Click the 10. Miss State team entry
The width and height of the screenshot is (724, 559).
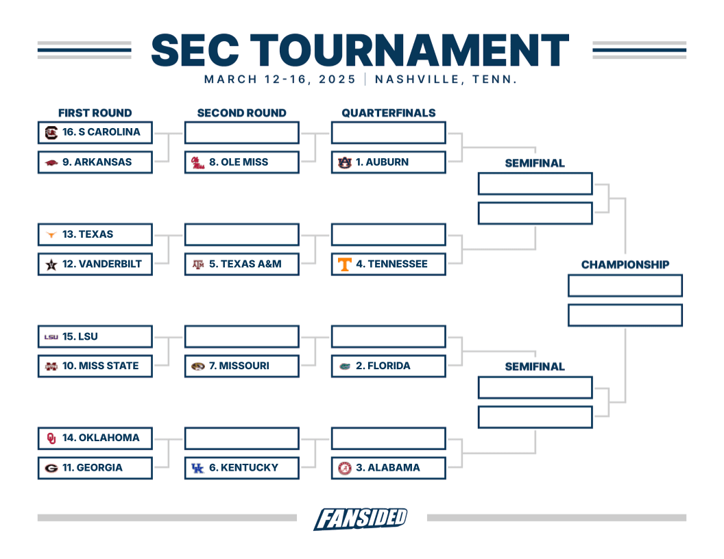[95, 366]
